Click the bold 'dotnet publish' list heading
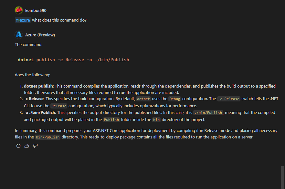Viewport: 285px width, 189px height. 38,86
